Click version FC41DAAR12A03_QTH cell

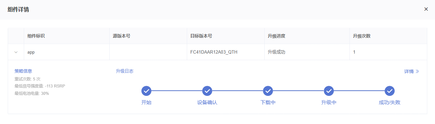(225, 52)
